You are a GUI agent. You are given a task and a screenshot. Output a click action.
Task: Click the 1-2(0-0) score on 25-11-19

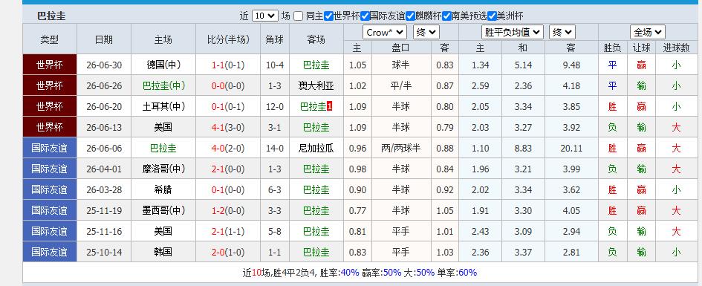pos(228,210)
